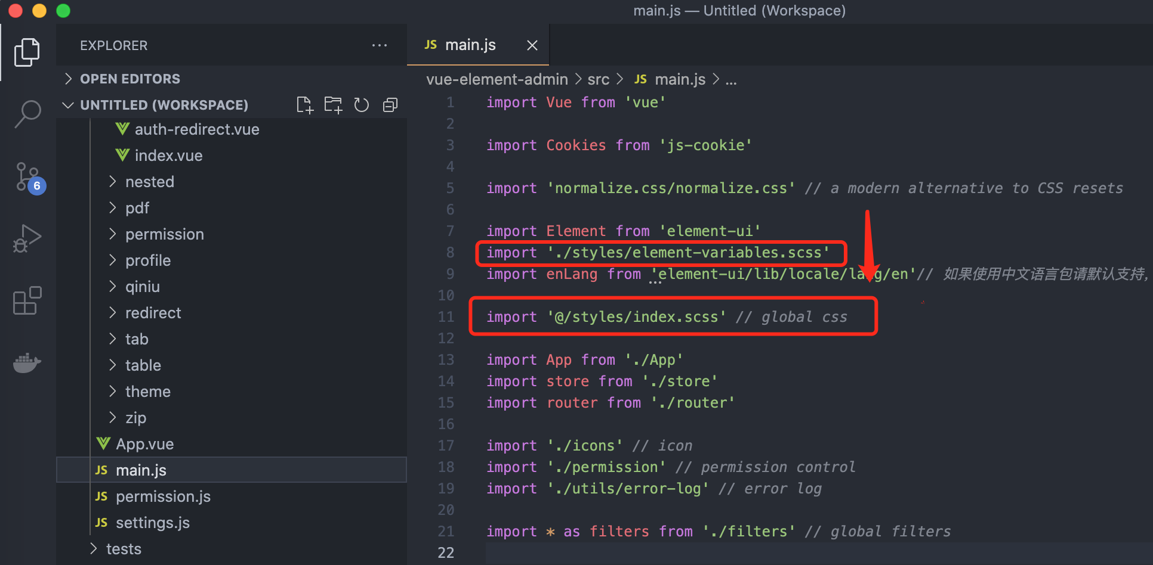Click line number 11 in the gutter
The width and height of the screenshot is (1153, 565).
coord(446,317)
